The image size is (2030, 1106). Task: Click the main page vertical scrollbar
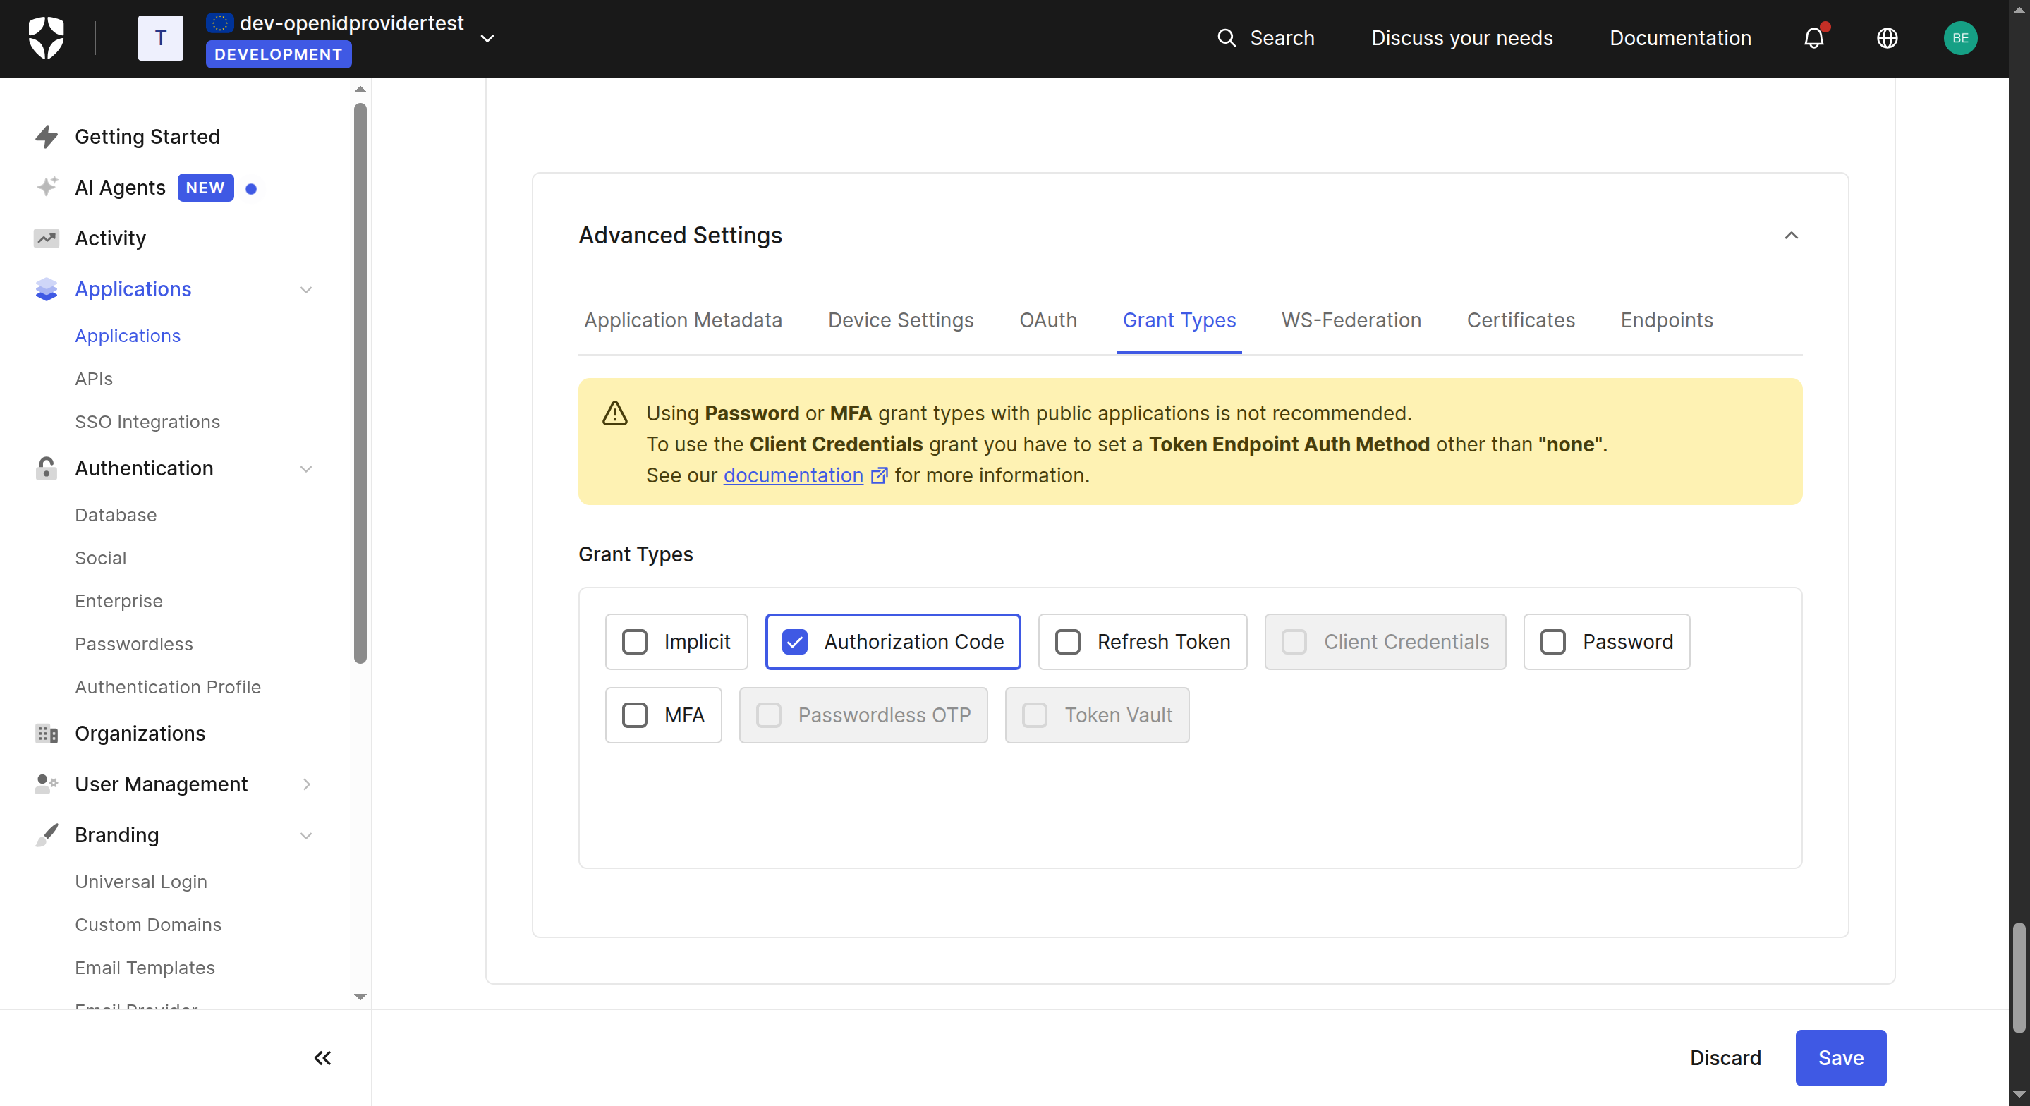coord(2018,978)
